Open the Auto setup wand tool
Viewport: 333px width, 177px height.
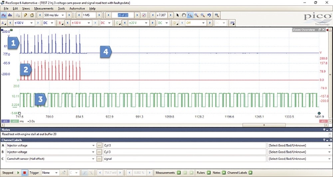tap(25, 15)
